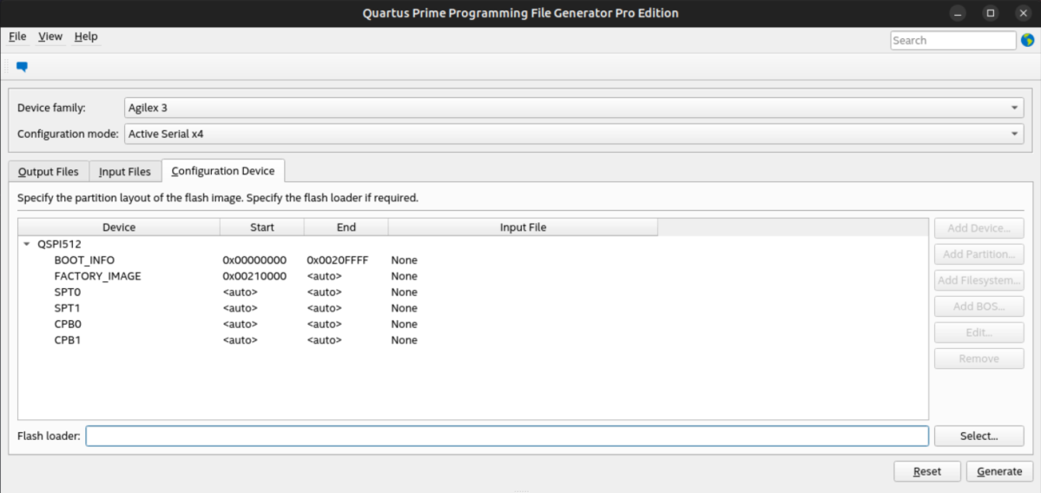
Task: Focus the Search box at top right
Action: pyautogui.click(x=952, y=40)
